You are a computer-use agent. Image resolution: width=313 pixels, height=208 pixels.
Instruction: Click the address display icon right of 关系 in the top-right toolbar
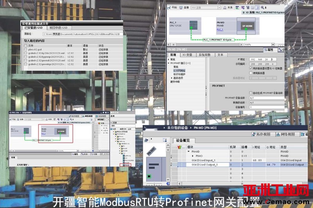tap(237, 7)
